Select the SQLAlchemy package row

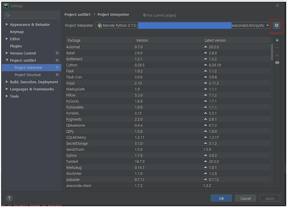[x=168, y=138]
